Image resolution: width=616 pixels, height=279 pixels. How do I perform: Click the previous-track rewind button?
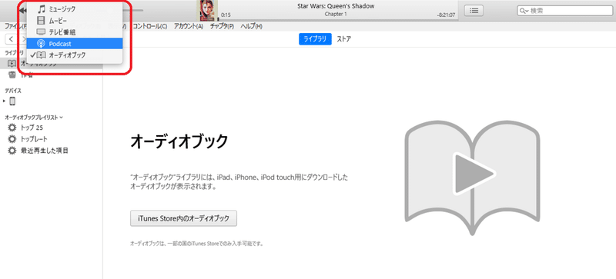coord(23,11)
